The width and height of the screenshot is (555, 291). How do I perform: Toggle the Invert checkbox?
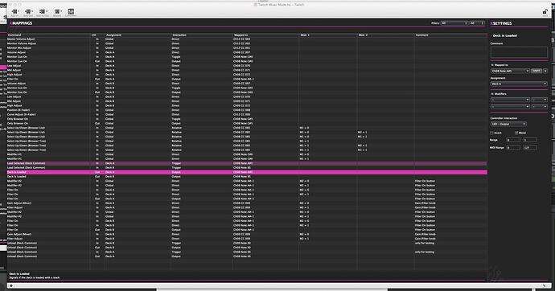[x=492, y=133]
